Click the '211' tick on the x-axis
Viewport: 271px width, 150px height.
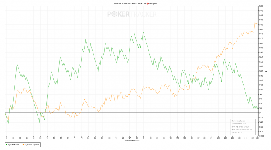tap(211, 138)
